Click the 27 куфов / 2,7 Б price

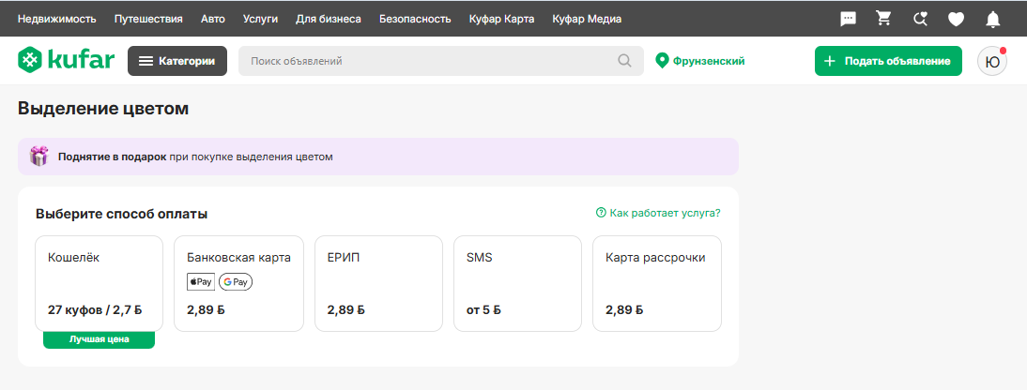pyautogui.click(x=95, y=309)
